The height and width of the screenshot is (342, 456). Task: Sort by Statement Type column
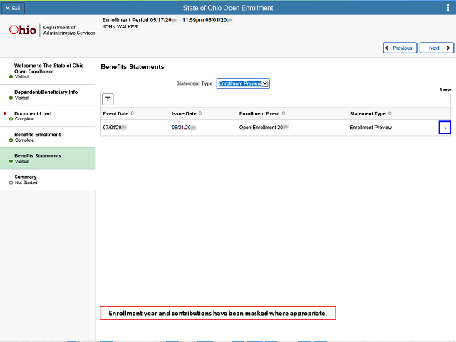pyautogui.click(x=390, y=113)
